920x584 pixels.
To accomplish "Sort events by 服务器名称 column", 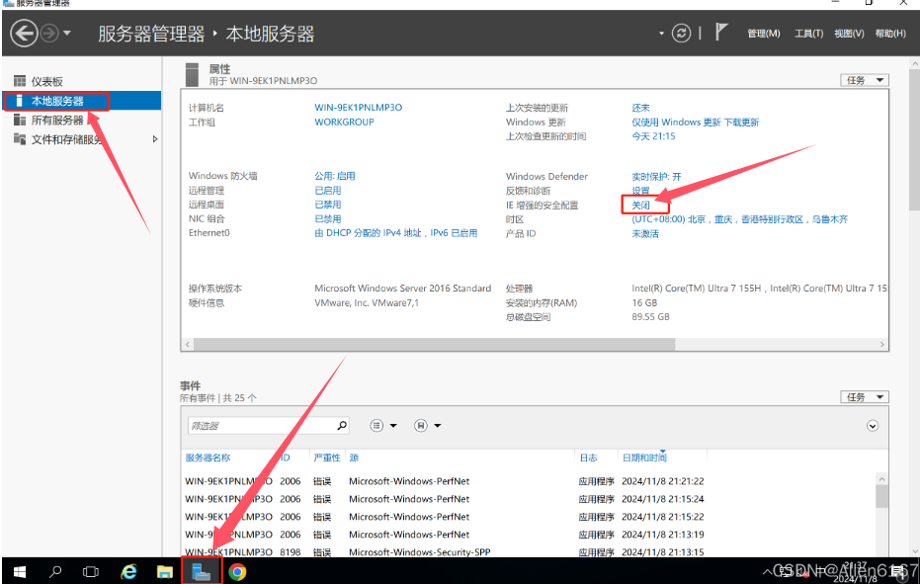I will [208, 458].
